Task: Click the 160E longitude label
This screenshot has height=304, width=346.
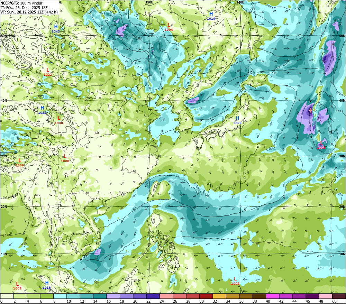Action: point(332,2)
